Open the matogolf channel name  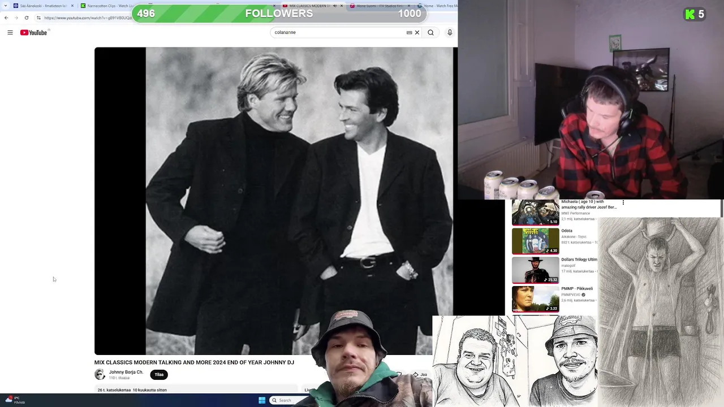point(568,265)
